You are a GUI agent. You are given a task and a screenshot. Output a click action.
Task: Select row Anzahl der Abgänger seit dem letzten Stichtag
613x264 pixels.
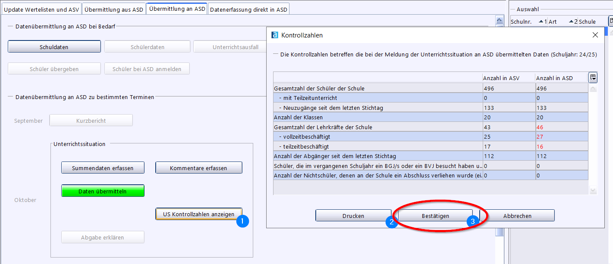tap(431, 156)
